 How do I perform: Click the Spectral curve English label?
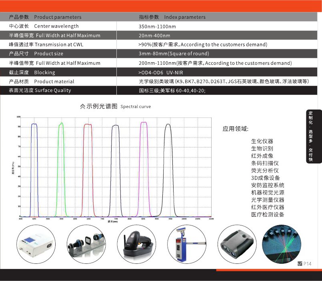click(x=135, y=107)
